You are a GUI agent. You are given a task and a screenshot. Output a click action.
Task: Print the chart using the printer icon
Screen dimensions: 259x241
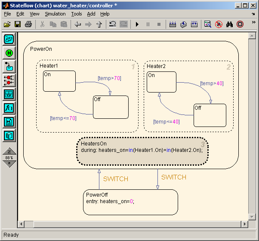point(28,25)
